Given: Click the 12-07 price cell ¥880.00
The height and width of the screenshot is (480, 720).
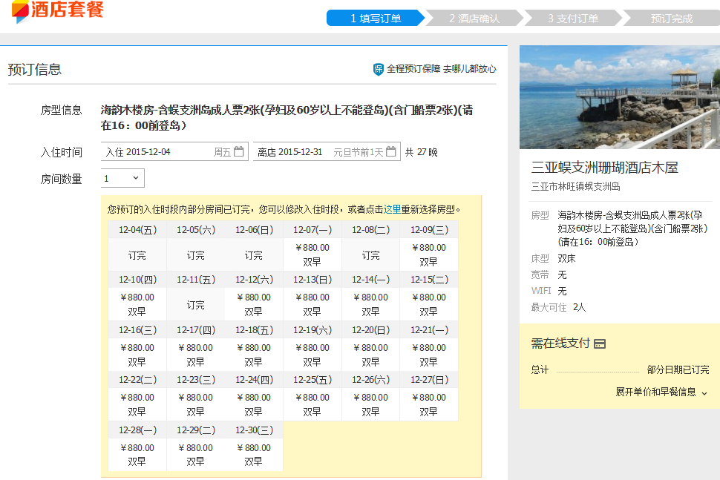Looking at the screenshot, I should click(x=312, y=254).
